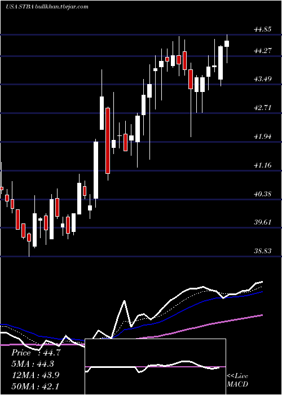
Task: Click the USA STBA bullkhan.tbrjar.com title text
Action: [x=47, y=7]
